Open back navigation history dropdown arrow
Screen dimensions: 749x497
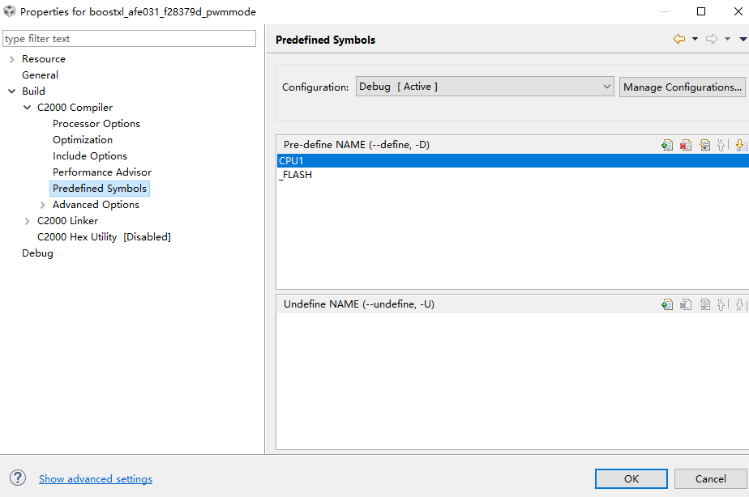click(x=695, y=39)
